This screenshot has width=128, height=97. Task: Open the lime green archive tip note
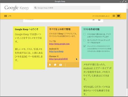pyautogui.click(x=97, y=79)
